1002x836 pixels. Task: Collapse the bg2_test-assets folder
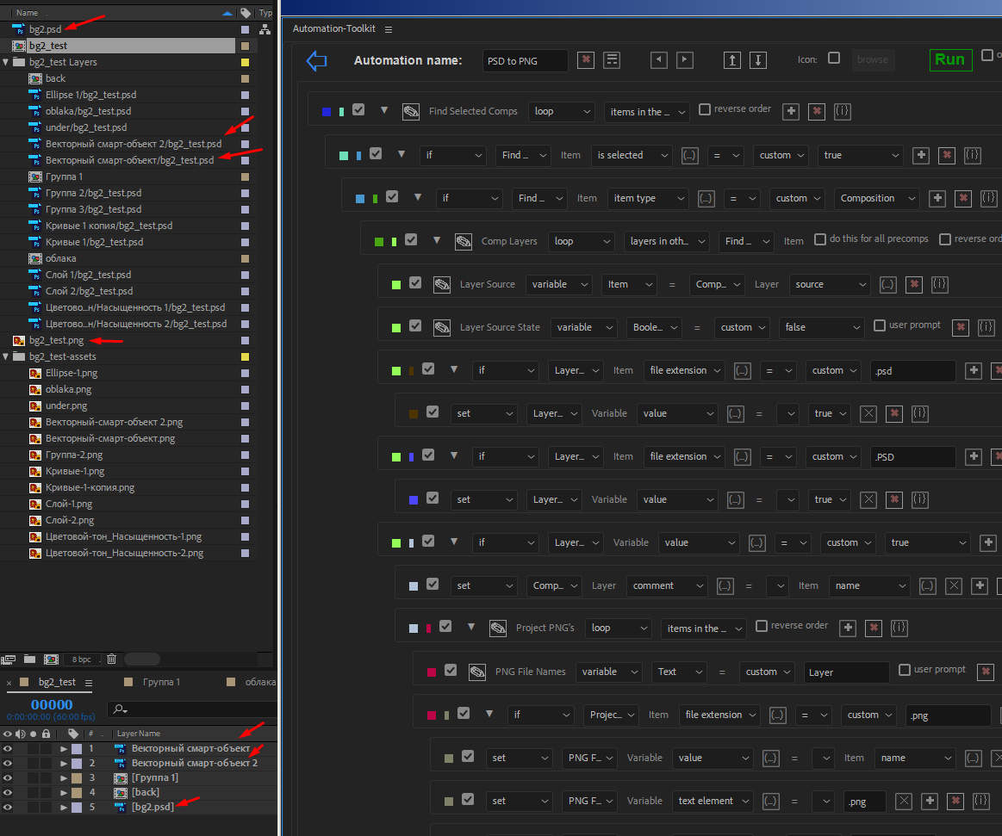(6, 356)
